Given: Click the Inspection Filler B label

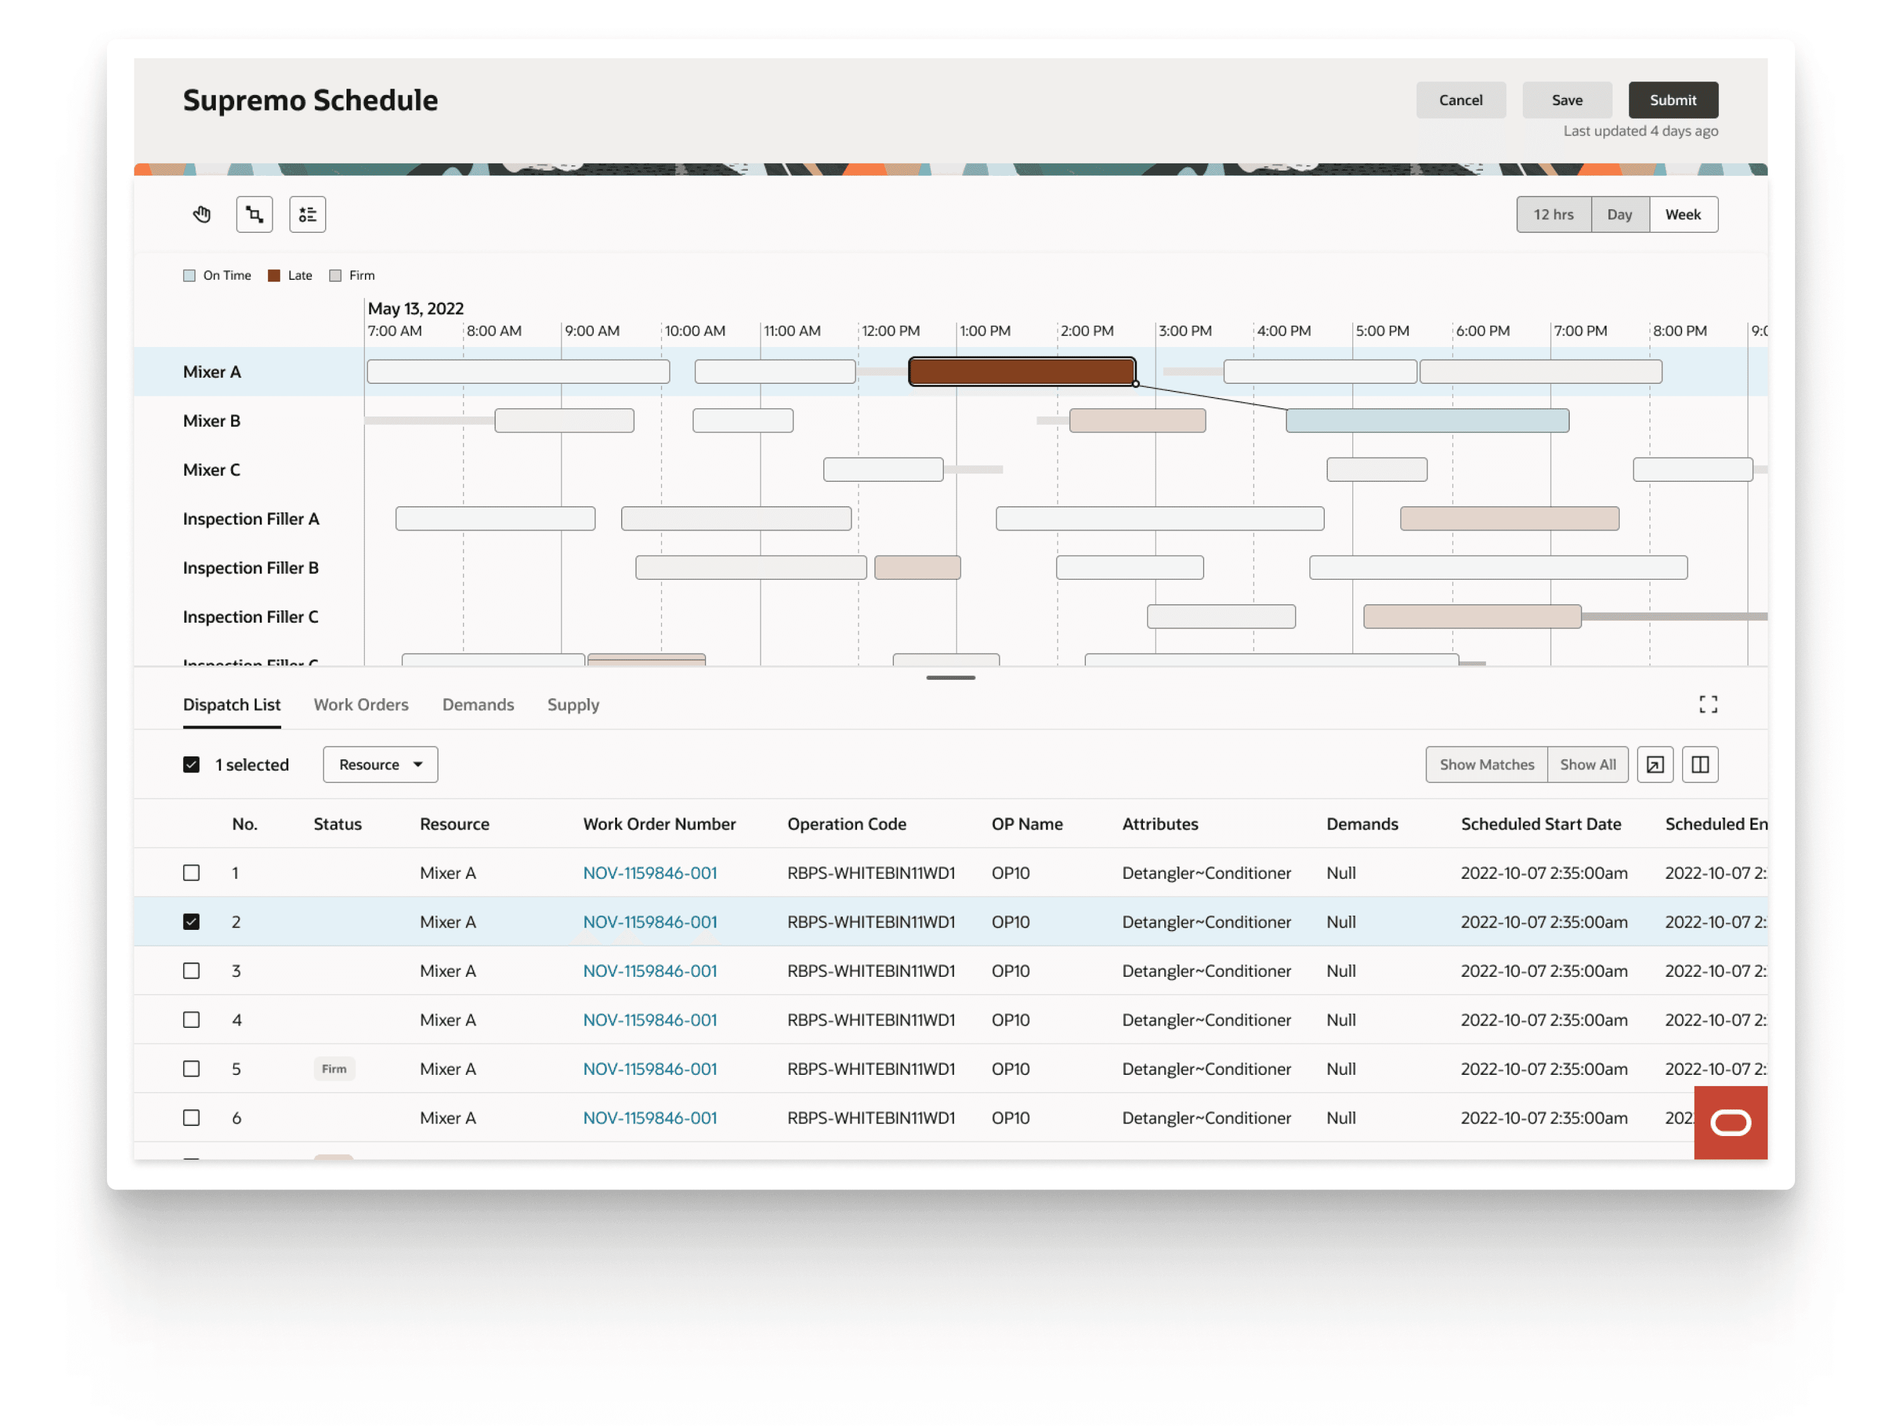Looking at the screenshot, I should pyautogui.click(x=251, y=568).
